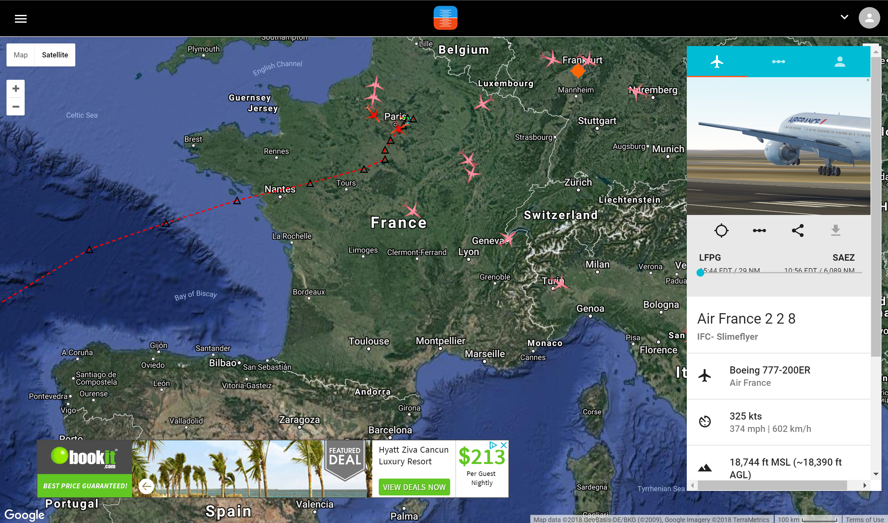Click the AdChoices icon on the ad
888x523 pixels.
coord(493,445)
